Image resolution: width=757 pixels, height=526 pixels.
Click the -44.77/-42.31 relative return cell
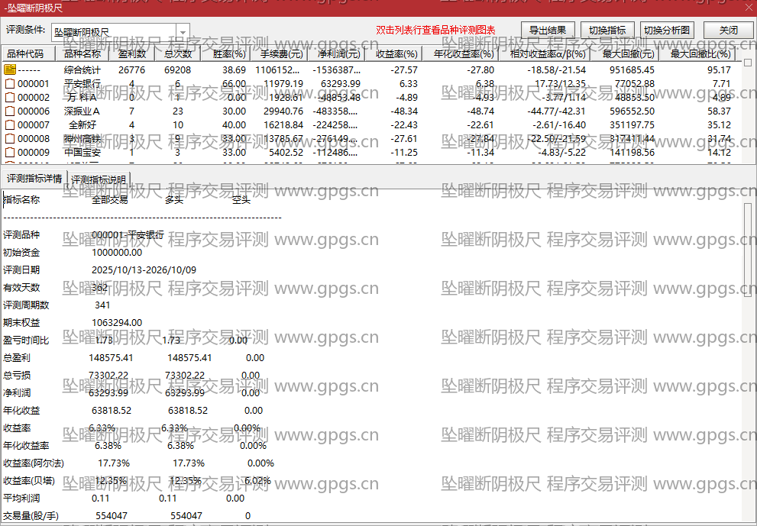(x=556, y=111)
